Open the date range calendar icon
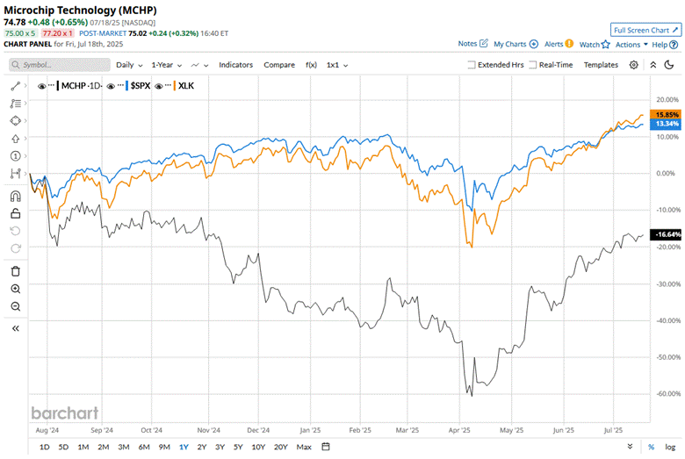Viewport: 685px width, 459px height. [326, 447]
